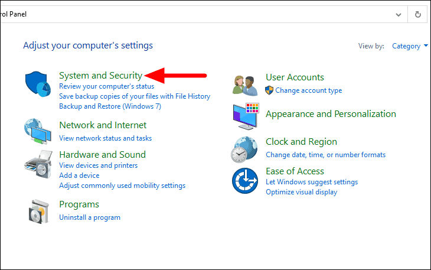
Task: Open Clock and Region category
Action: [x=301, y=142]
